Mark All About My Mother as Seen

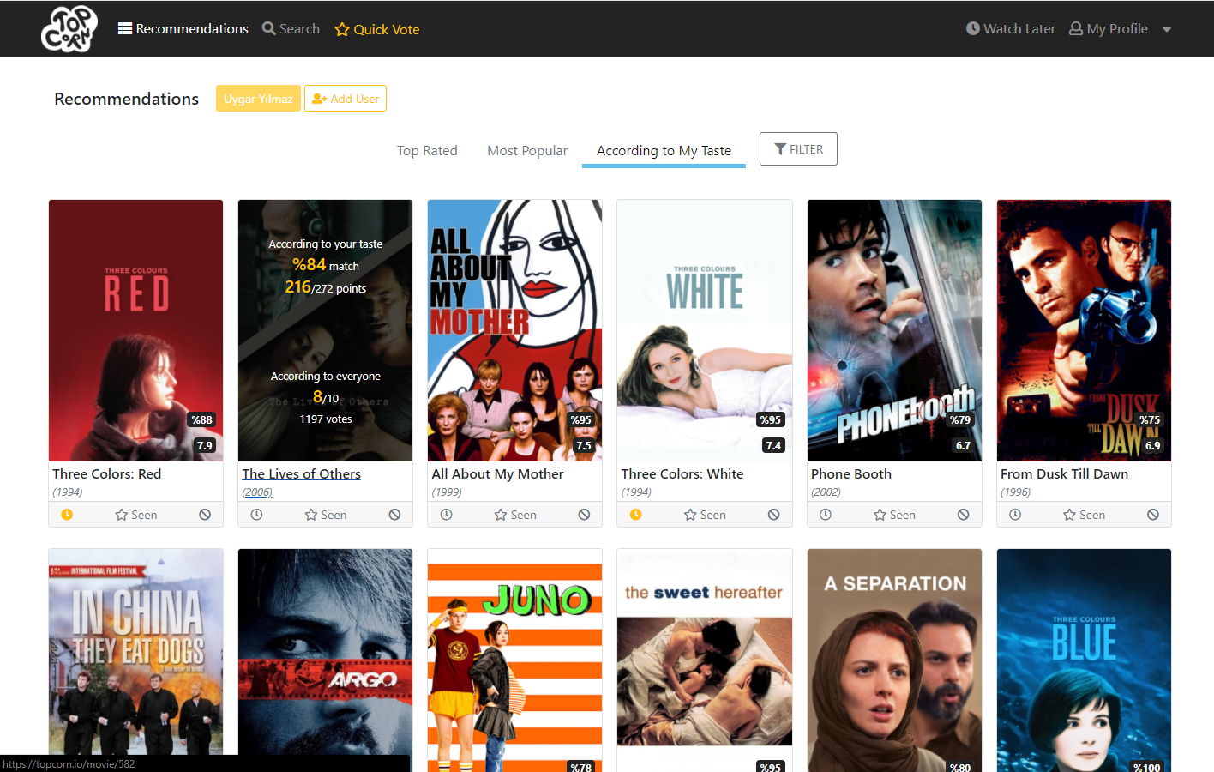pyautogui.click(x=514, y=514)
